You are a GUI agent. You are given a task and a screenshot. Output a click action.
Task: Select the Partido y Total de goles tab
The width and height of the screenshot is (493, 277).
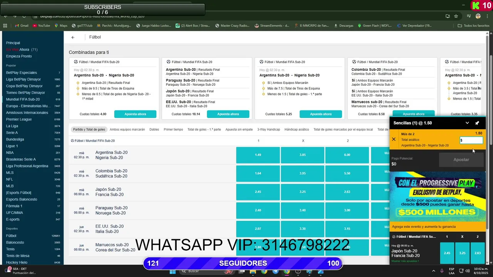tap(89, 130)
